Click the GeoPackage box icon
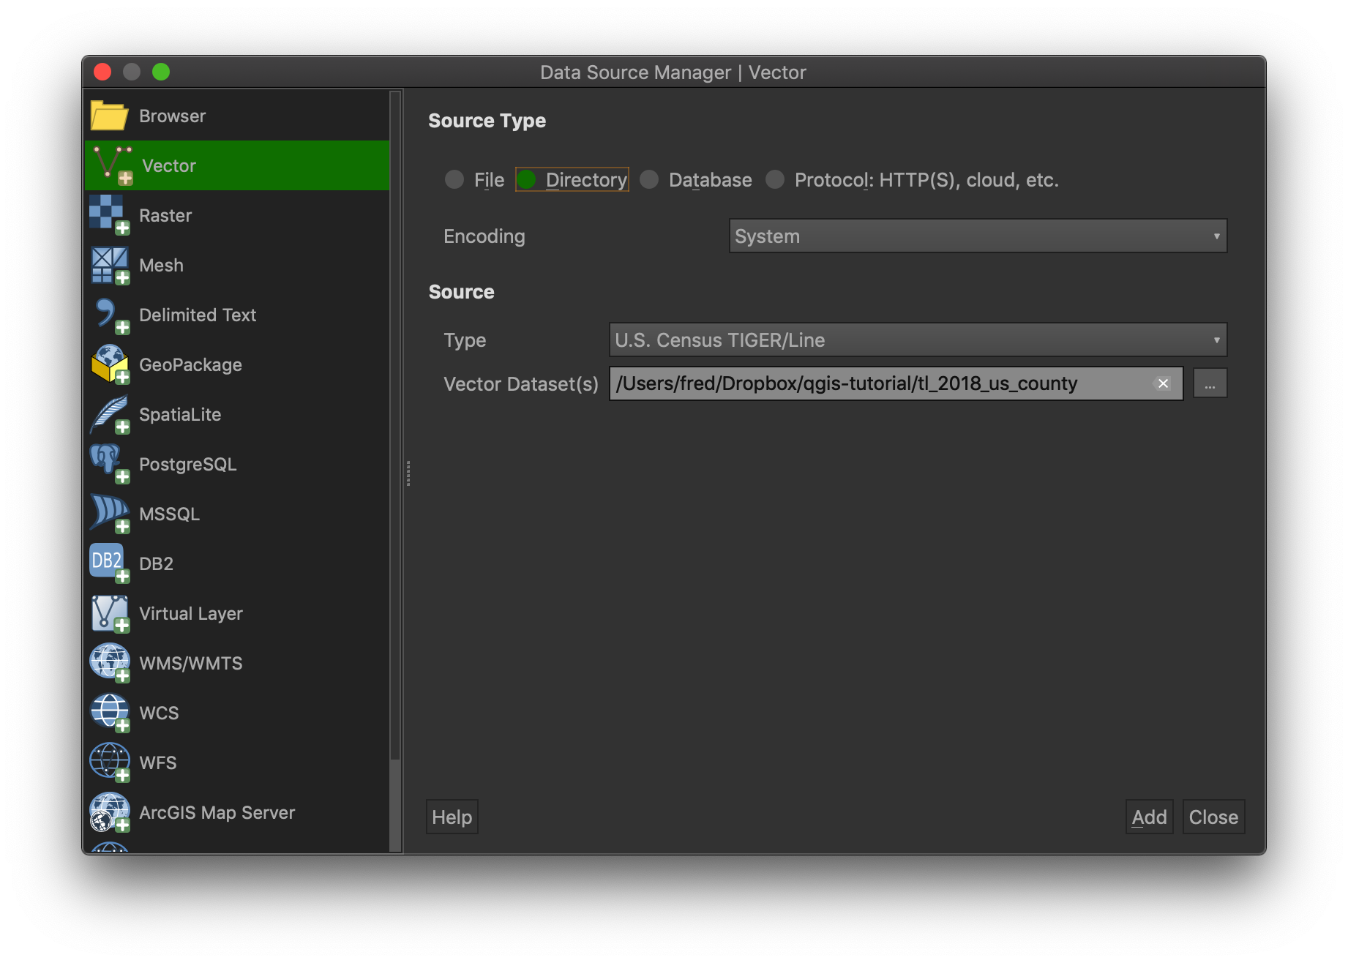1348x963 pixels. click(110, 364)
